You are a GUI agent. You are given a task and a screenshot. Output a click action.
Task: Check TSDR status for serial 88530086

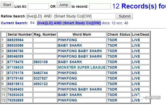(x=112, y=45)
